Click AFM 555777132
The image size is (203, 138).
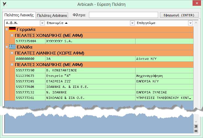tap(30, 93)
